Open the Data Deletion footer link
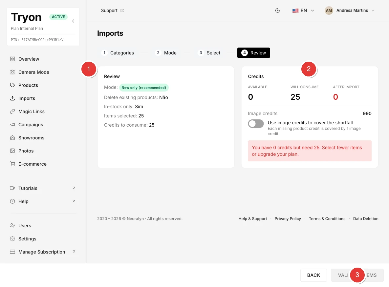This screenshot has width=389, height=287. point(366,218)
